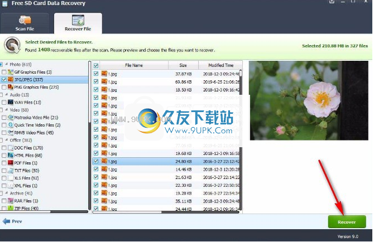Click the Prev left arrow icon

(6, 221)
